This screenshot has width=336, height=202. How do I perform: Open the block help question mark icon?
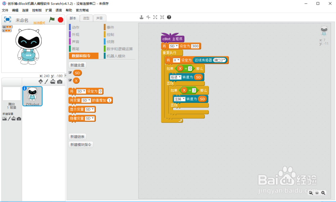[169, 17]
